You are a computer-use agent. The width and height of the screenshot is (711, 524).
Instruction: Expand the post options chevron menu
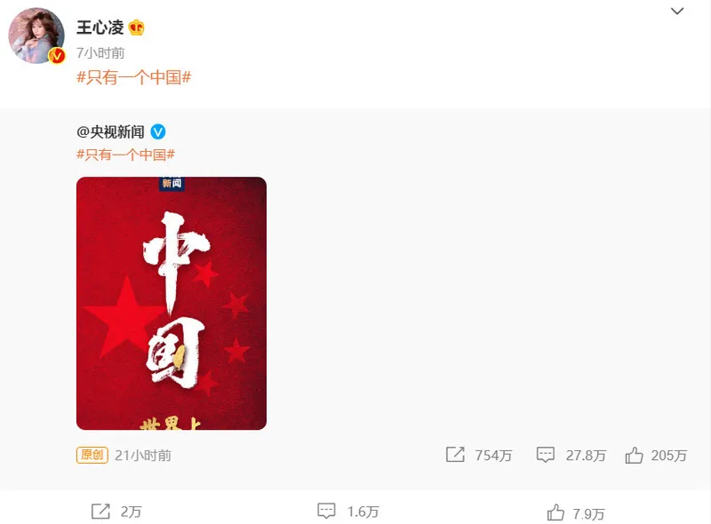tap(677, 11)
